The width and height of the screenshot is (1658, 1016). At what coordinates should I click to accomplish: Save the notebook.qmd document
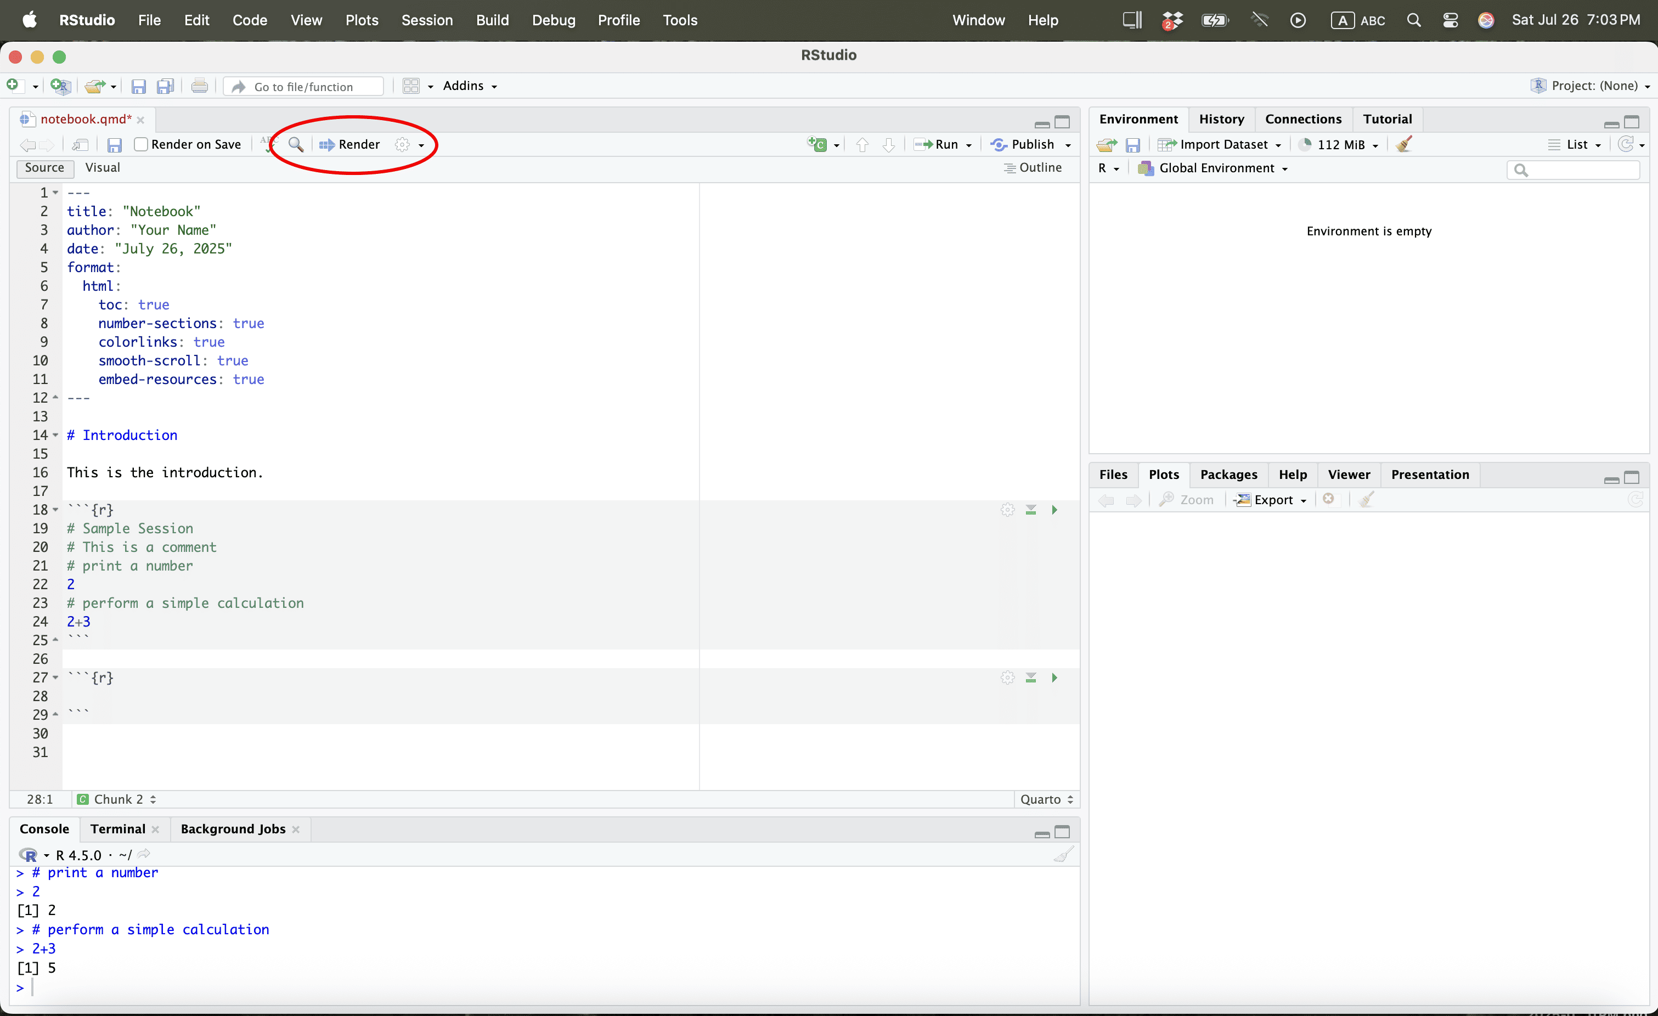tap(114, 145)
